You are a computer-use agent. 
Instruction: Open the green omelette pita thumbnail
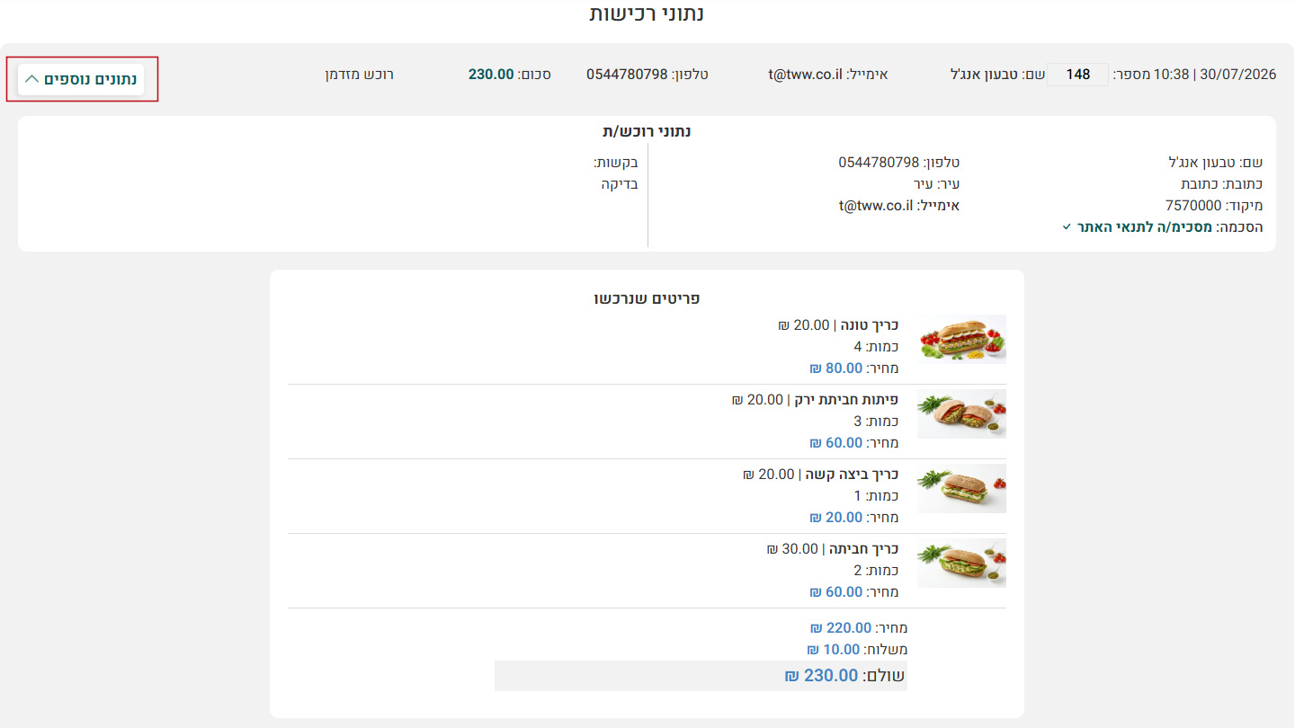(962, 413)
